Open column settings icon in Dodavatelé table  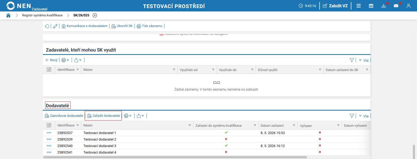click(x=49, y=125)
